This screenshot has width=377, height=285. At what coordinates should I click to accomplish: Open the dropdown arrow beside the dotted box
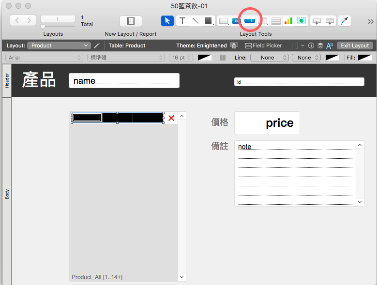(x=302, y=45)
